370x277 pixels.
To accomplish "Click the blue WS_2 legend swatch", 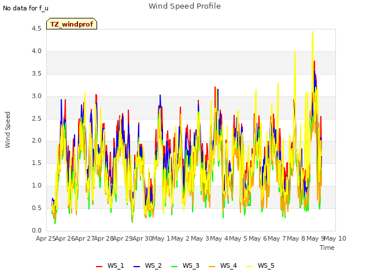I will click(x=136, y=267).
